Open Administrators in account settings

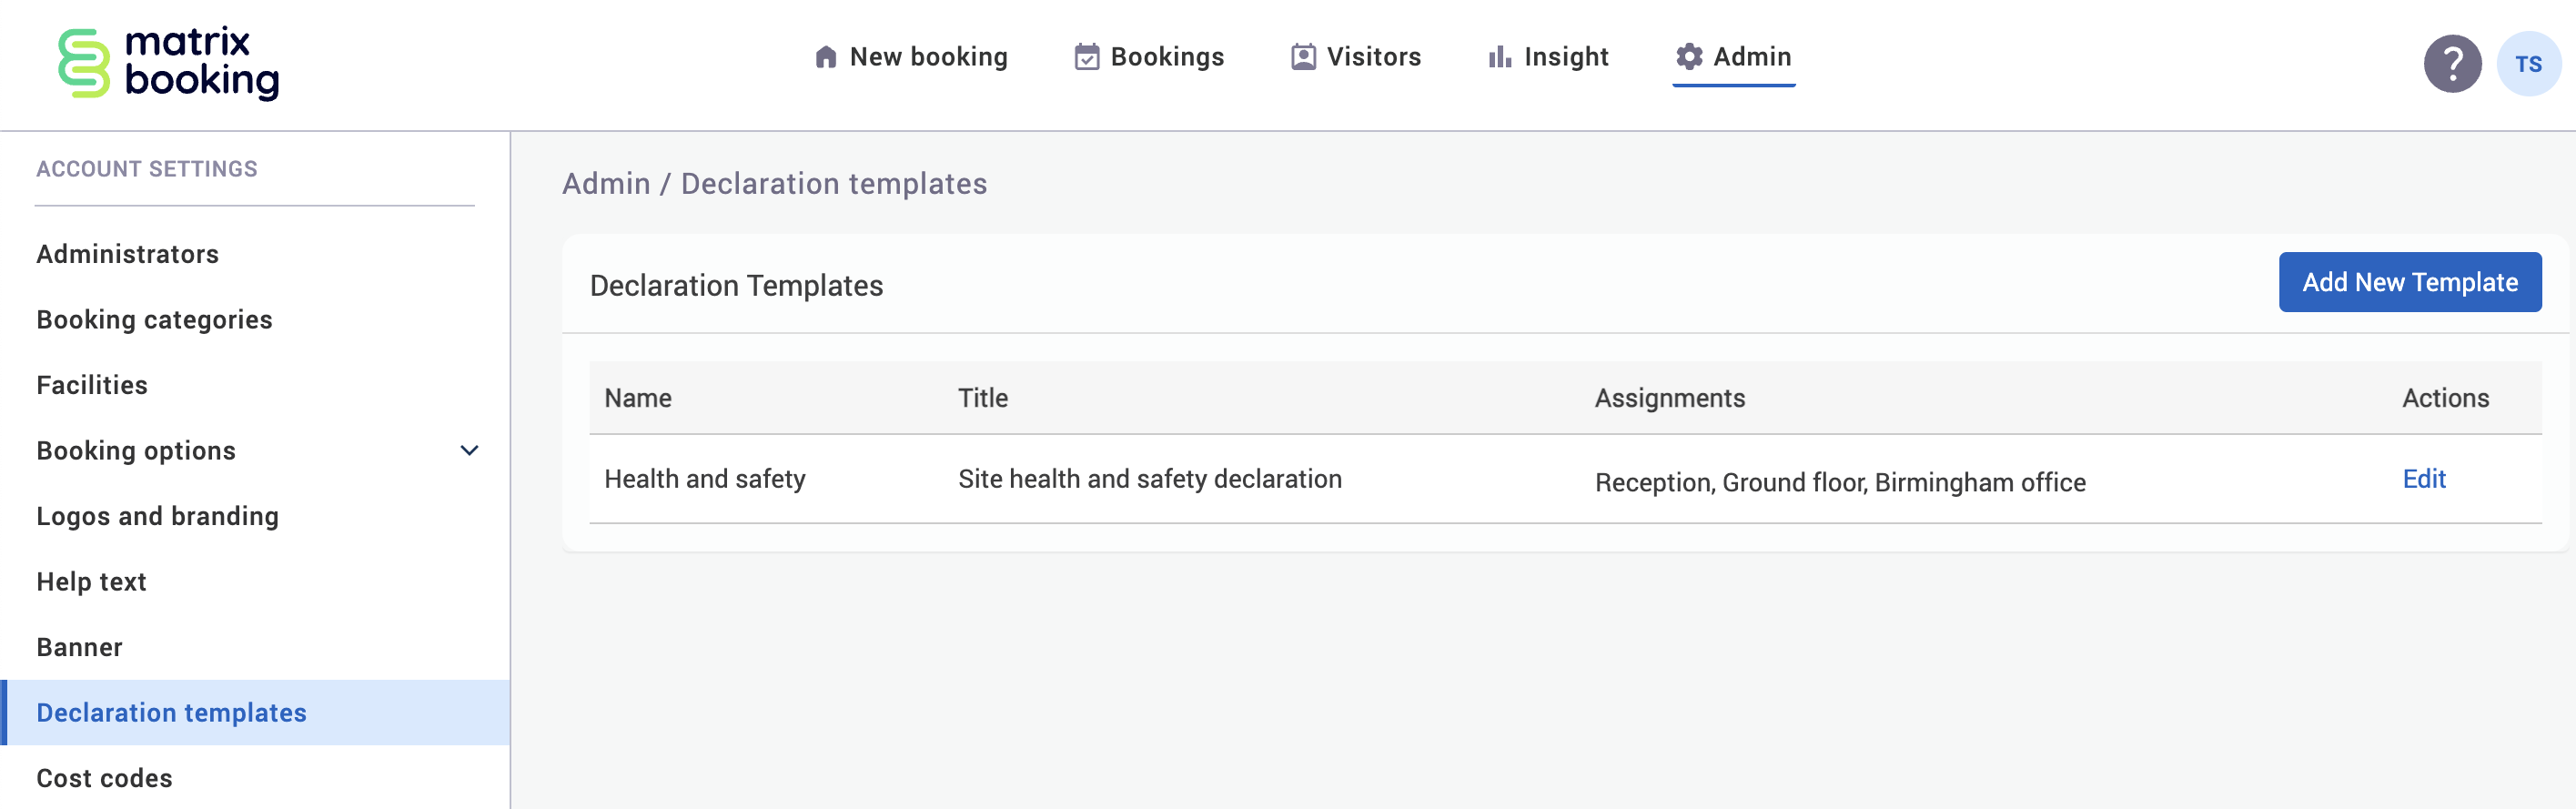tap(127, 254)
